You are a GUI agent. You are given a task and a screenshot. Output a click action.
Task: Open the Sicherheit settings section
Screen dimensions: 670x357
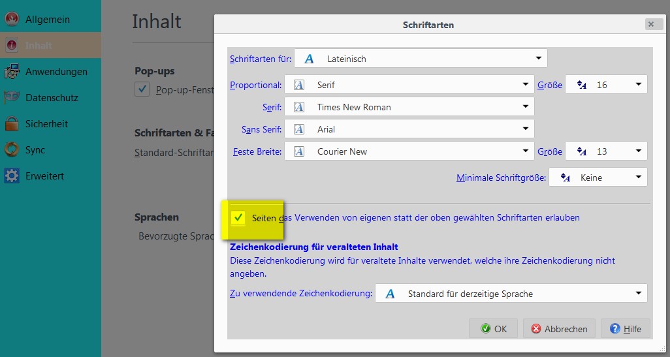[x=50, y=123]
